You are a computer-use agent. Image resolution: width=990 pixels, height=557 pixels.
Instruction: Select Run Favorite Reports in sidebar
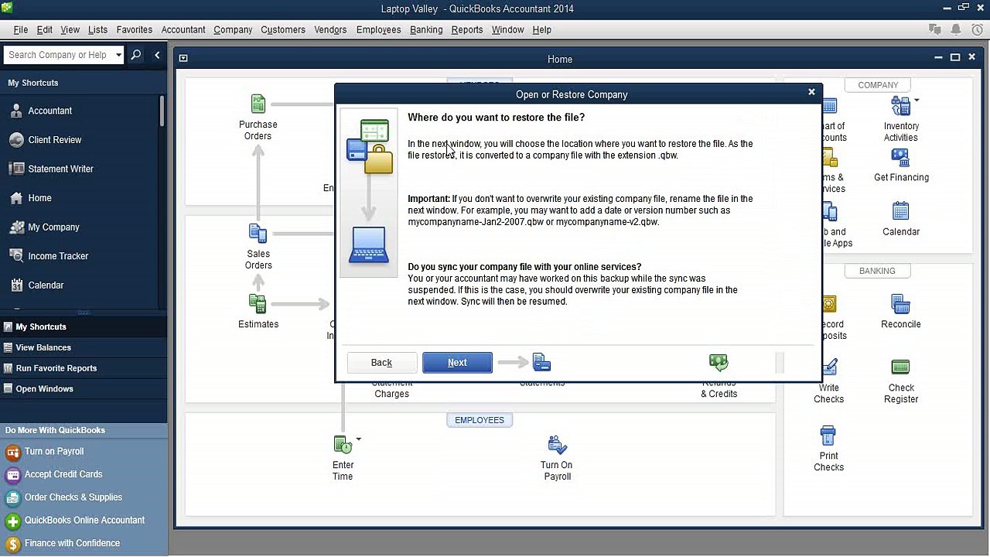coord(84,368)
